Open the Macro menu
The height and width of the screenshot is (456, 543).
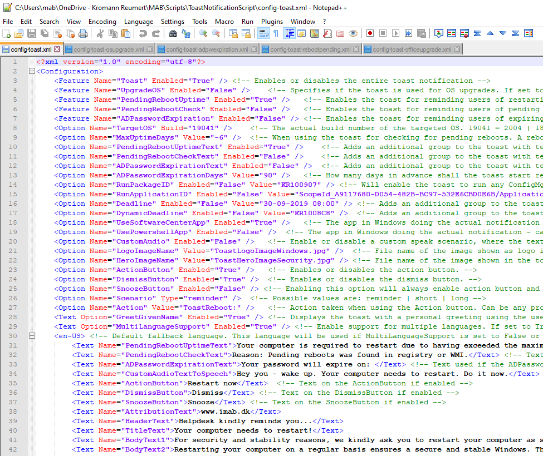pyautogui.click(x=224, y=22)
